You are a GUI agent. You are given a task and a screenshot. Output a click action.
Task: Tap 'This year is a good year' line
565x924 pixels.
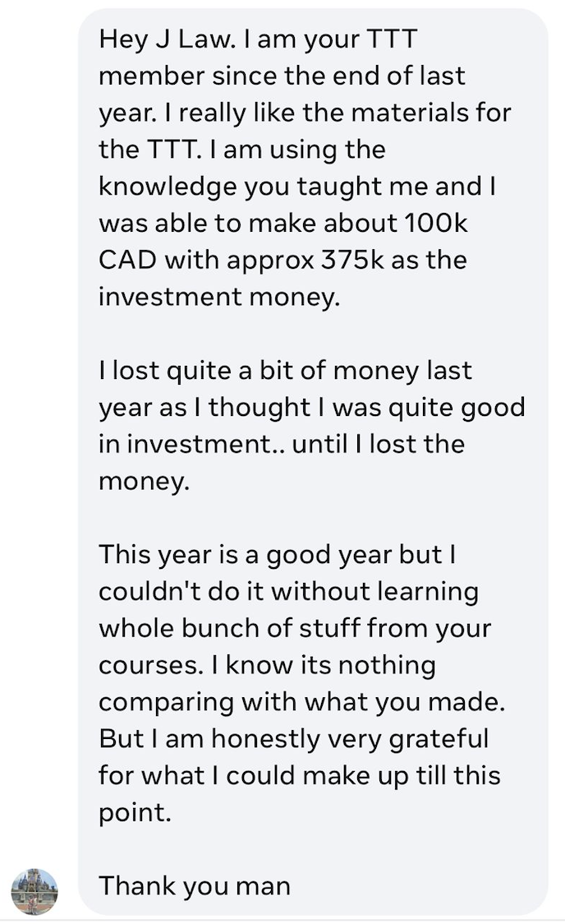tap(278, 555)
